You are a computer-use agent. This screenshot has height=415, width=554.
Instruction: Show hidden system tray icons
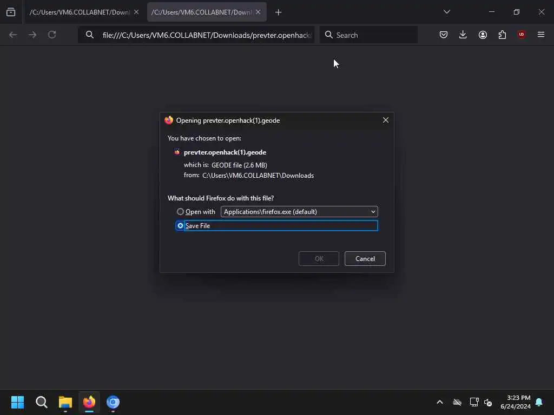click(x=440, y=402)
